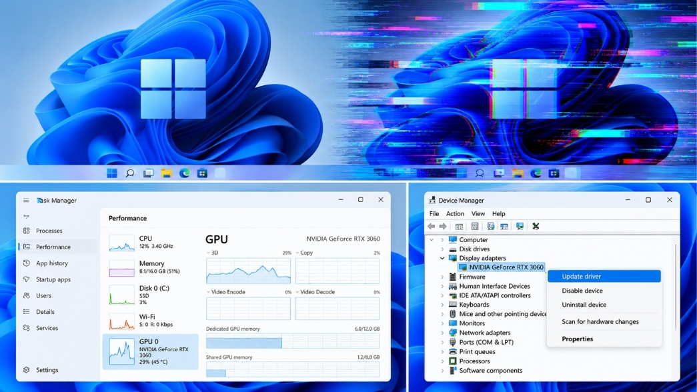The height and width of the screenshot is (392, 697).
Task: Click the Device Manager vertical scrollbar
Action: click(x=676, y=287)
